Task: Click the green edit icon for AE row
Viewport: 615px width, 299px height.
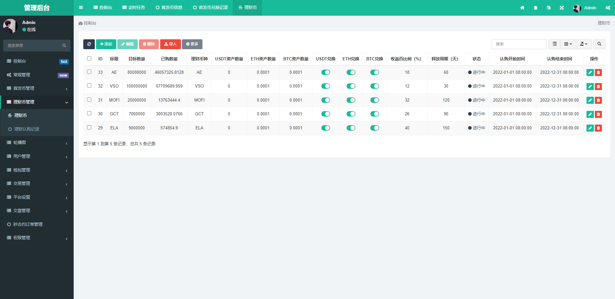Action: pyautogui.click(x=590, y=73)
